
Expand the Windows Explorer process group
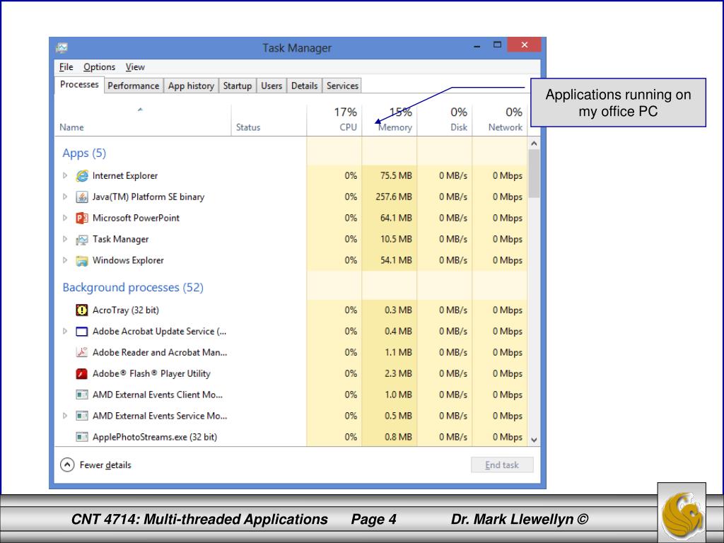click(65, 260)
